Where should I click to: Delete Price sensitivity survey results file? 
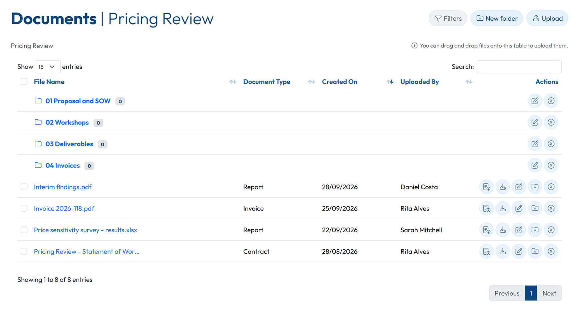click(551, 230)
